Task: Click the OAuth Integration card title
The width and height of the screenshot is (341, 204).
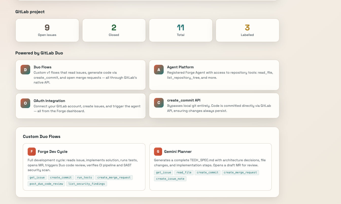Action: (49, 101)
